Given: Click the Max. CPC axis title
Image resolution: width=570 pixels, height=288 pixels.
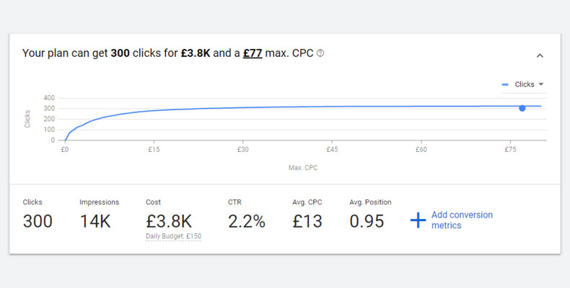Looking at the screenshot, I should pyautogui.click(x=302, y=168).
